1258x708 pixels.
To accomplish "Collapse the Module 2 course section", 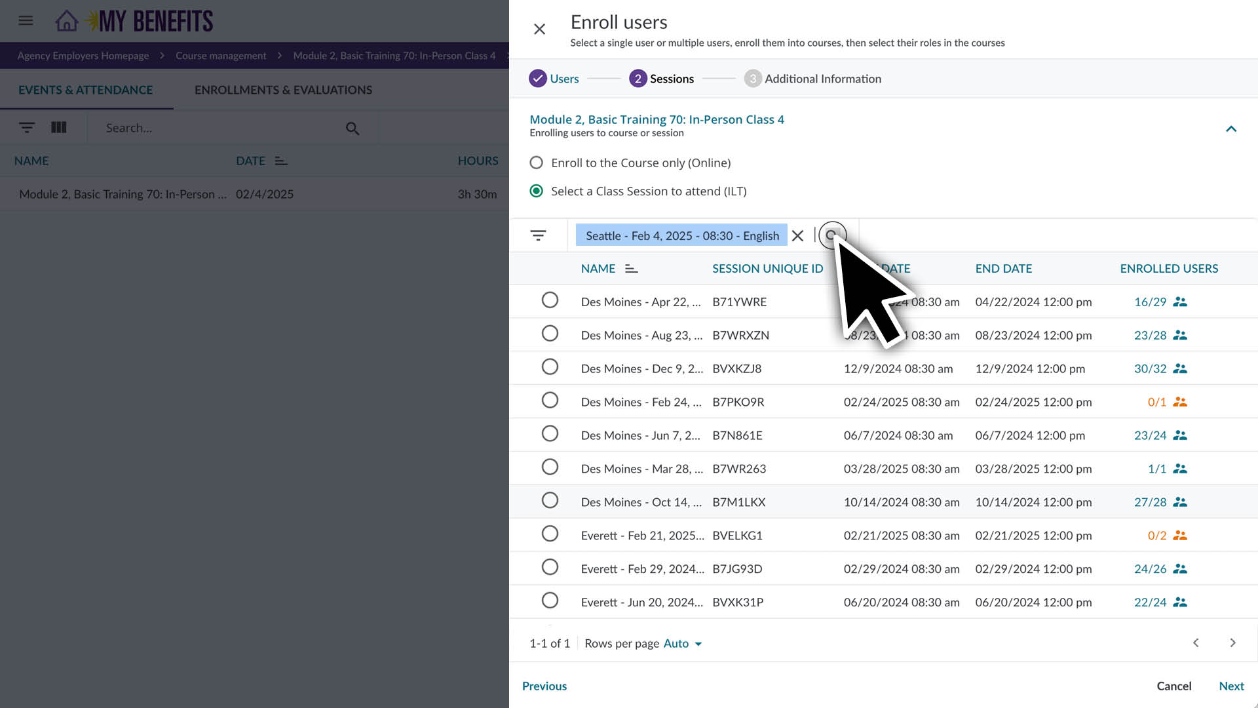I will [1230, 128].
